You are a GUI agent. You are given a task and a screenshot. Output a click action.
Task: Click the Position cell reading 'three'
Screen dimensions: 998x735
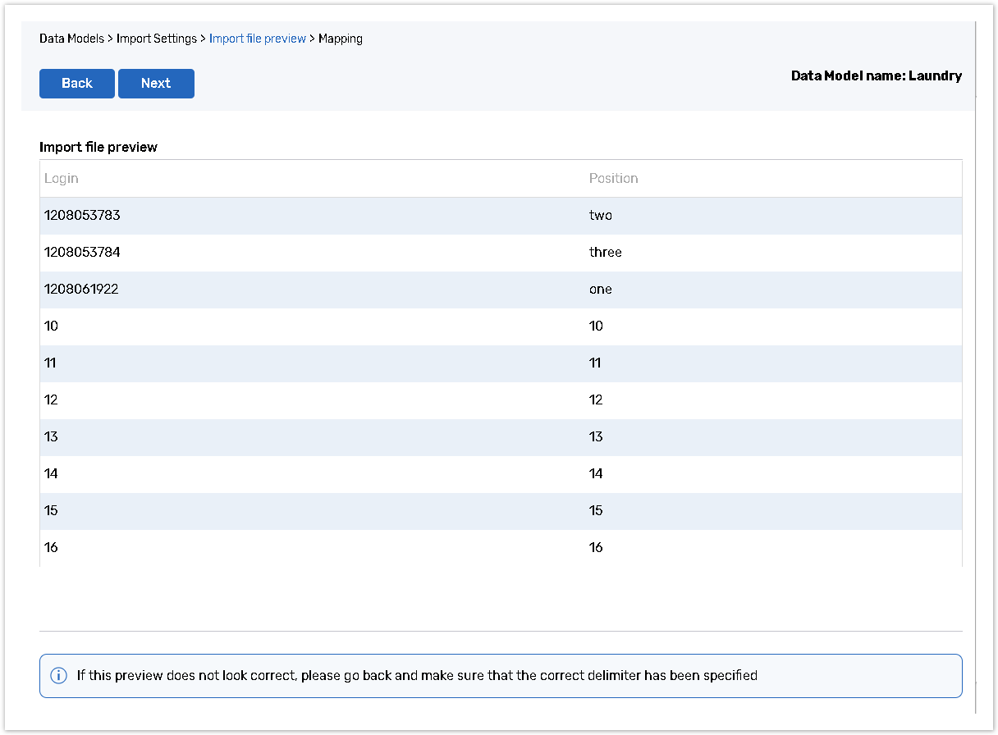tap(606, 253)
